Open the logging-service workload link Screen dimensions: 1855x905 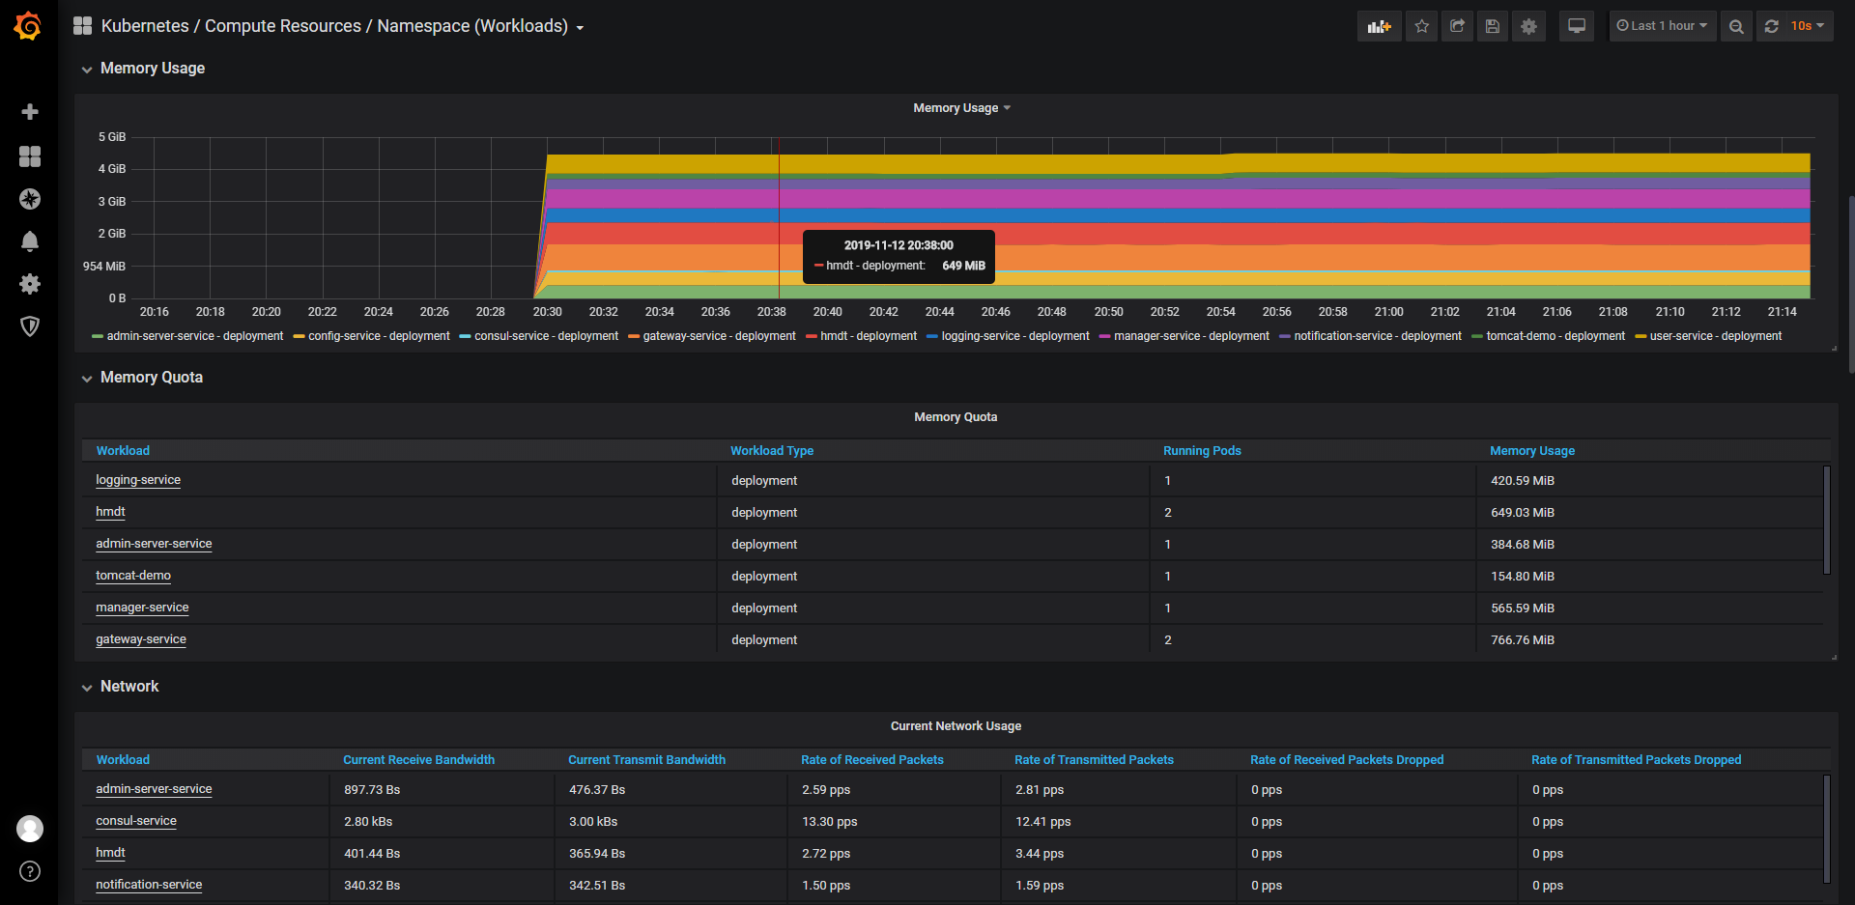138,480
